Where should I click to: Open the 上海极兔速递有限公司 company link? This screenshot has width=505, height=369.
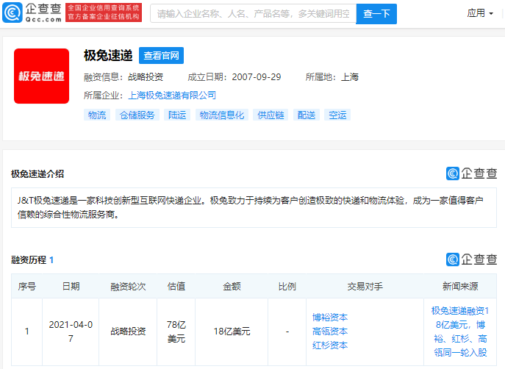coord(172,95)
